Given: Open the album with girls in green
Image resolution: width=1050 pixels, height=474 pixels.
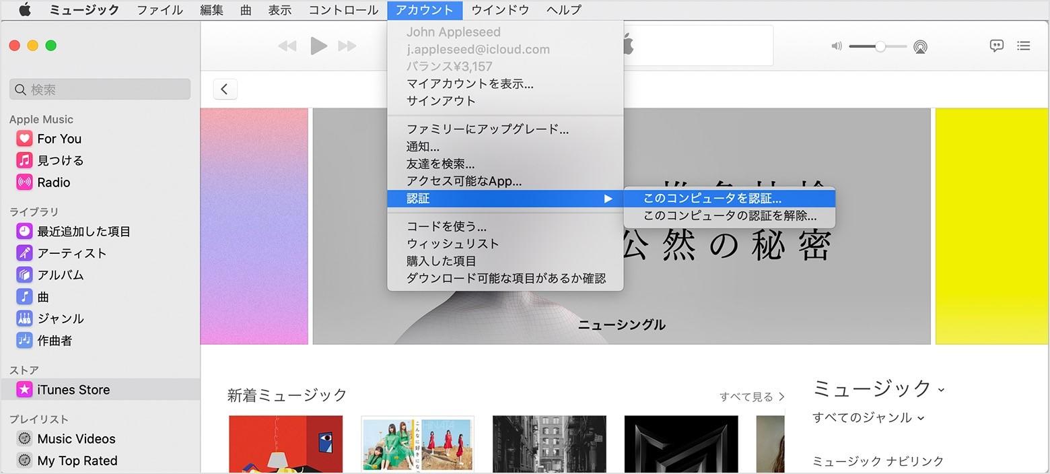Looking at the screenshot, I should coord(417,444).
